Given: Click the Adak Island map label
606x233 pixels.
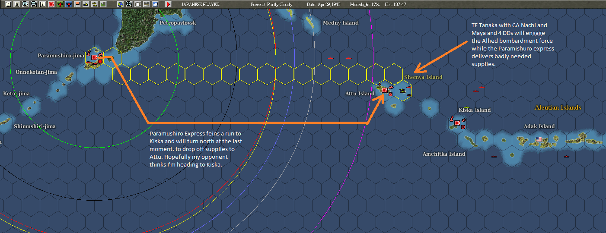Looking at the screenshot, I should click(x=539, y=126).
